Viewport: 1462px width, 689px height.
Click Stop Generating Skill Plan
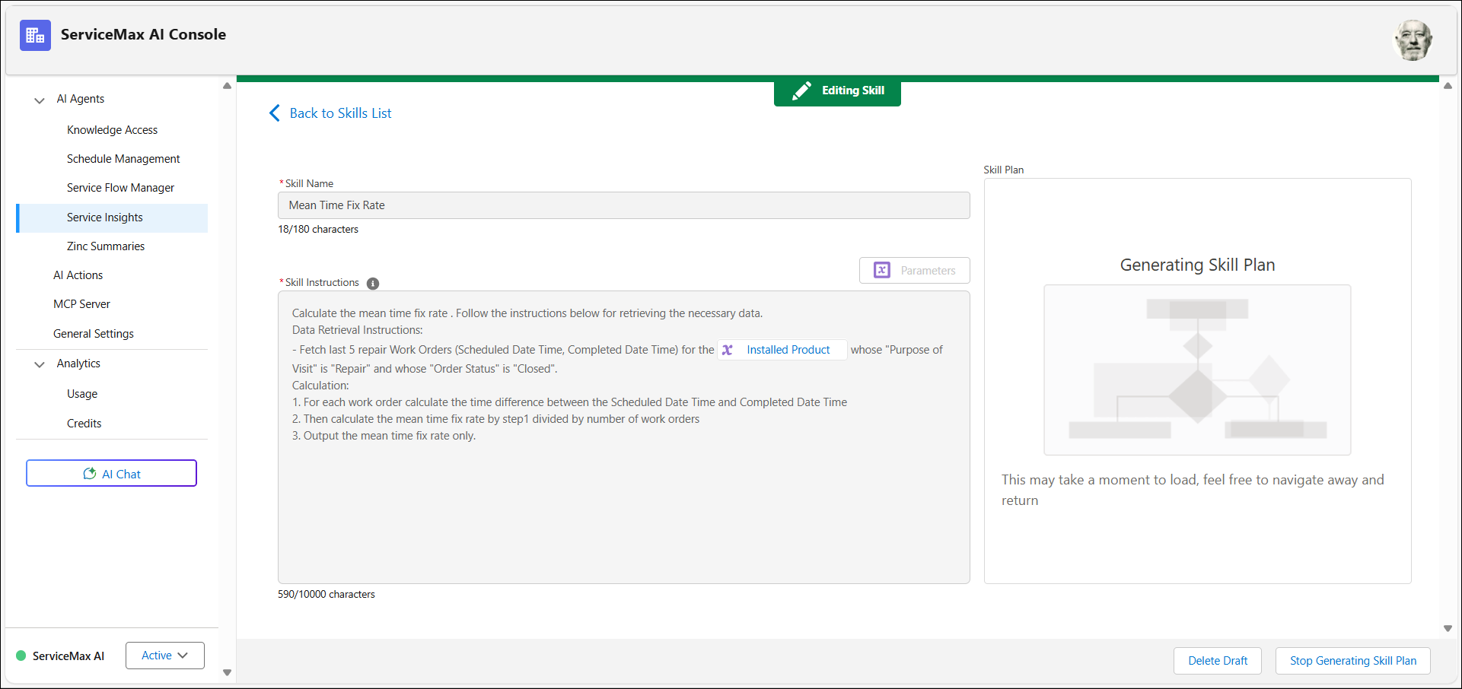point(1353,661)
